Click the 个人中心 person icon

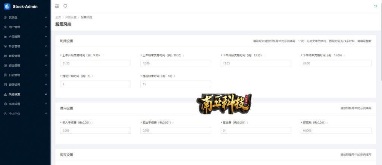[x=5, y=114]
